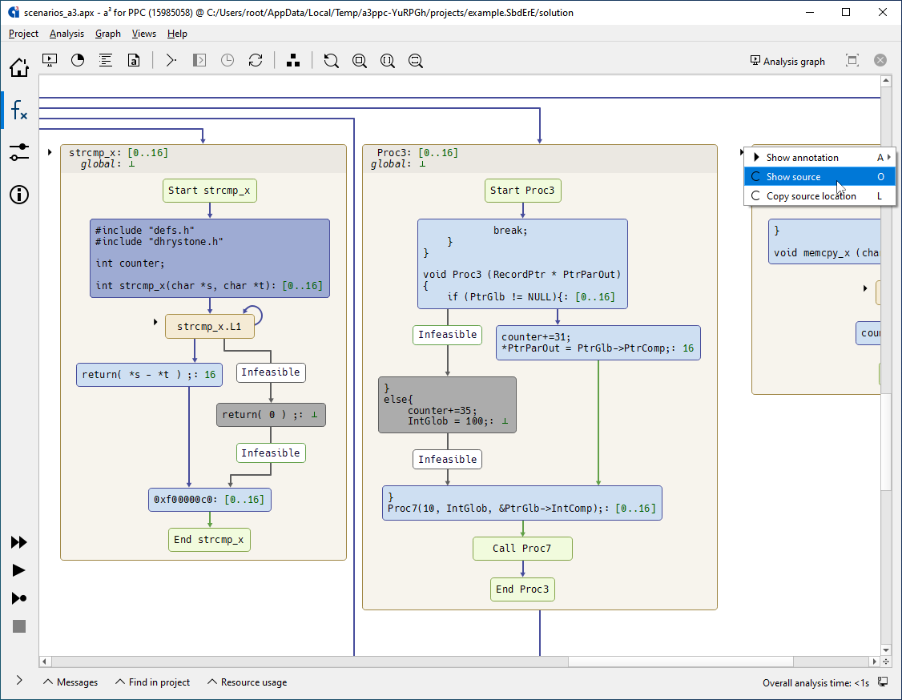Image resolution: width=902 pixels, height=700 pixels.
Task: Click the stop analysis square icon
Action: (19, 626)
